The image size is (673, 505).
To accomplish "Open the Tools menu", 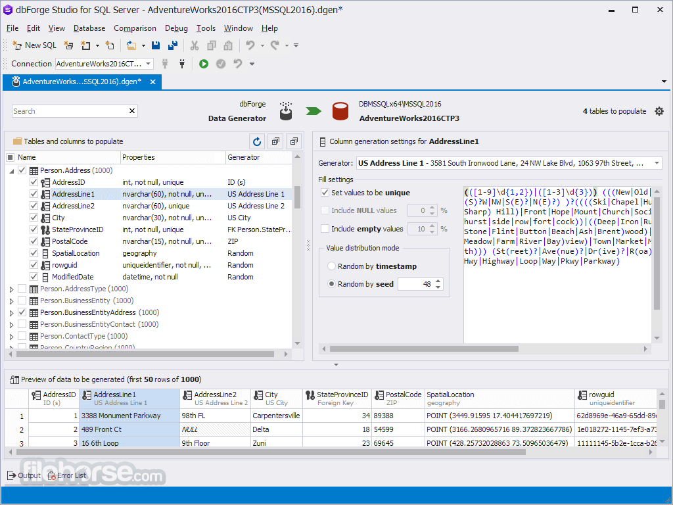I will (206, 28).
